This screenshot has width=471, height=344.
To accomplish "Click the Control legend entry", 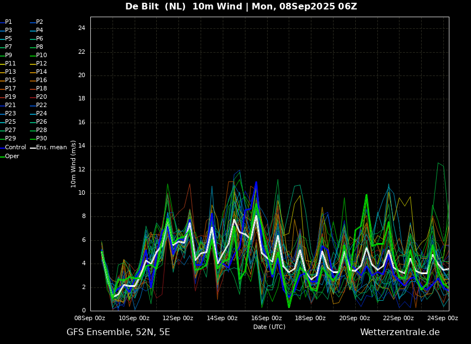I will point(13,148).
